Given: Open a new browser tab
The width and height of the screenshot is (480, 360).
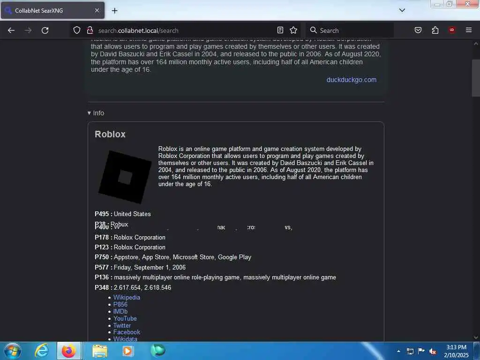Looking at the screenshot, I should tap(114, 11).
